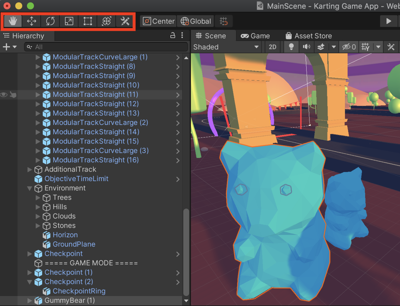Select ModularTrackCurveLarge (3)
This screenshot has width=400, height=306.
point(101,151)
